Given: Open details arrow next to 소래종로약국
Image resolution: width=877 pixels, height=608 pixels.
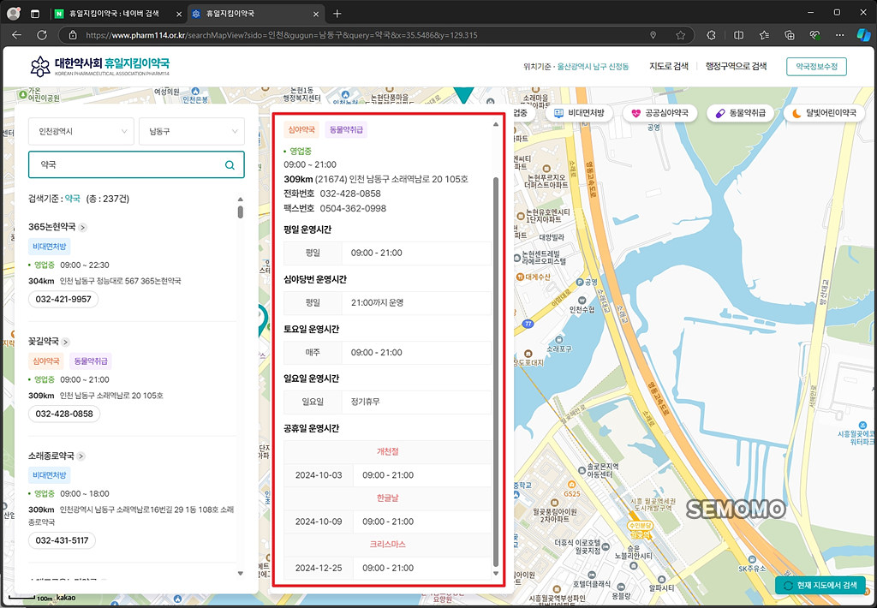Looking at the screenshot, I should click(x=81, y=456).
